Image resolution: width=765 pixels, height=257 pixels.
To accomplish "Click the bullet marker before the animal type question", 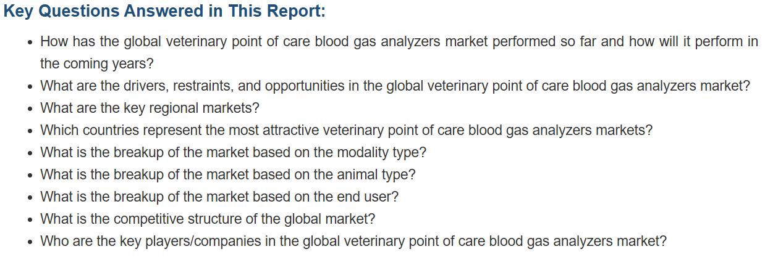I will click(x=31, y=176).
